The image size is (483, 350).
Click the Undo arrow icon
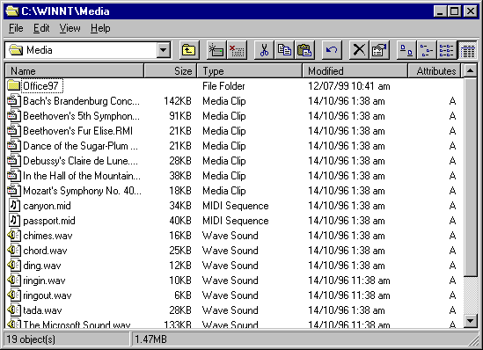point(332,50)
